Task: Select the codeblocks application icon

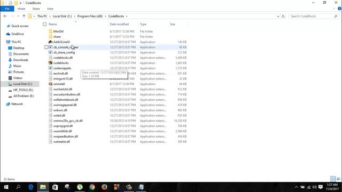Action: [x=51, y=63]
